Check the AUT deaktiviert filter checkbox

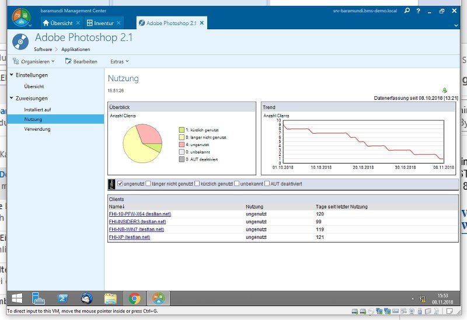coord(267,183)
